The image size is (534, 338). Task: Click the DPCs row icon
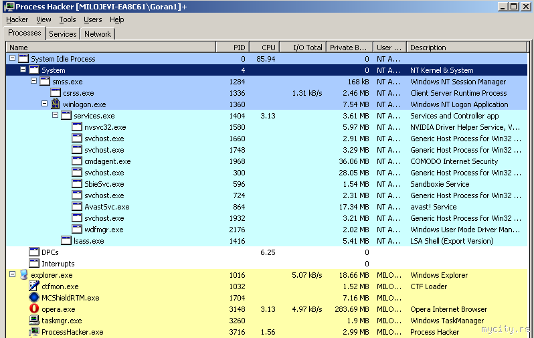pos(34,252)
